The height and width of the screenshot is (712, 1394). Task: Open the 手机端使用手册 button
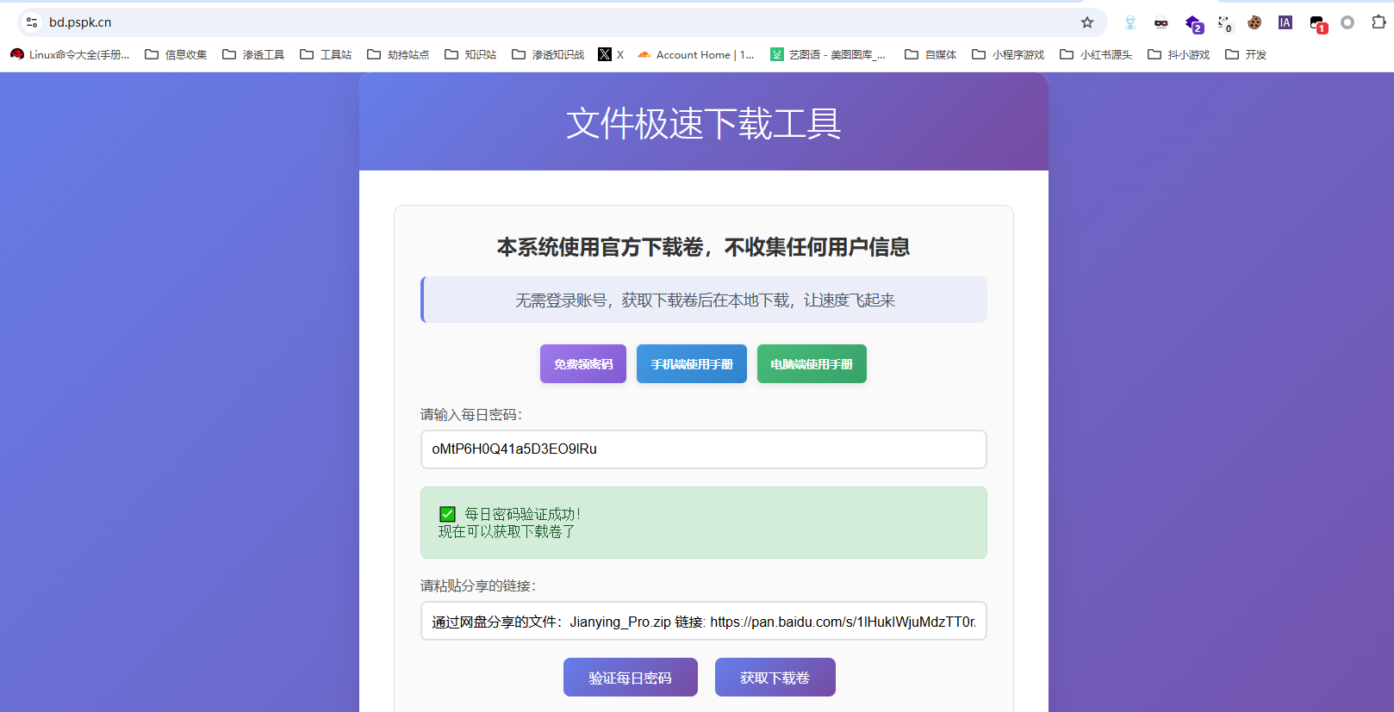point(692,364)
